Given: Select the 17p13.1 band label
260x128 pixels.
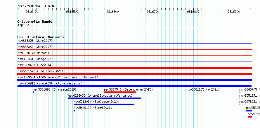Looking at the screenshot, I should [x=24, y=25].
